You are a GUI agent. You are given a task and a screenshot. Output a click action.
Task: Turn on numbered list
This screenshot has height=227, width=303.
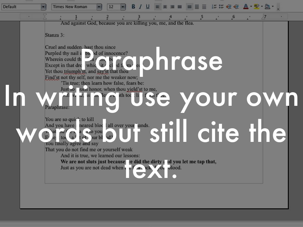(x=214, y=7)
